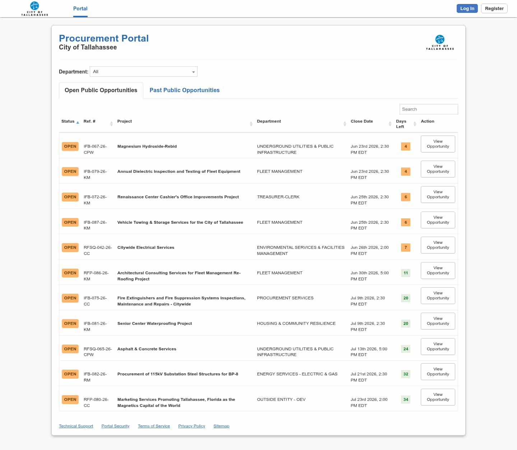Click reference number RFSQ-042-26-CC

point(98,250)
